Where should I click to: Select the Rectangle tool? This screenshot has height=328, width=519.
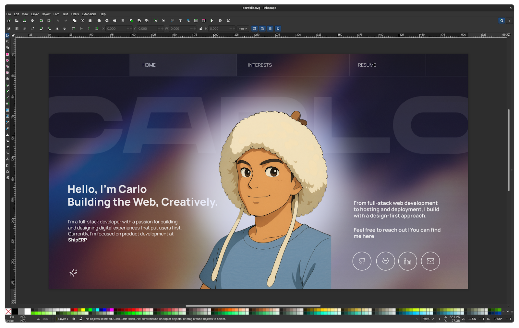coord(7,54)
